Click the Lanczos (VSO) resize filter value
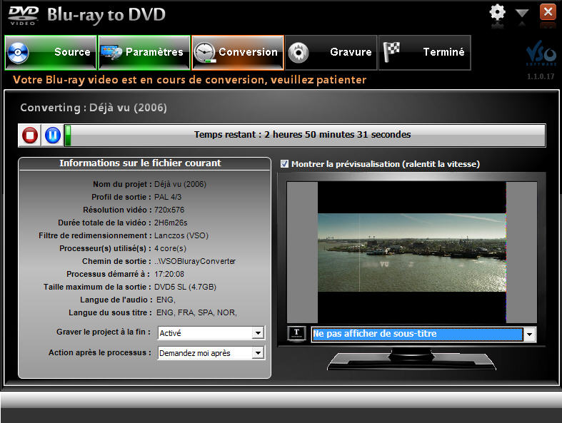This screenshot has width=562, height=423. tap(181, 235)
